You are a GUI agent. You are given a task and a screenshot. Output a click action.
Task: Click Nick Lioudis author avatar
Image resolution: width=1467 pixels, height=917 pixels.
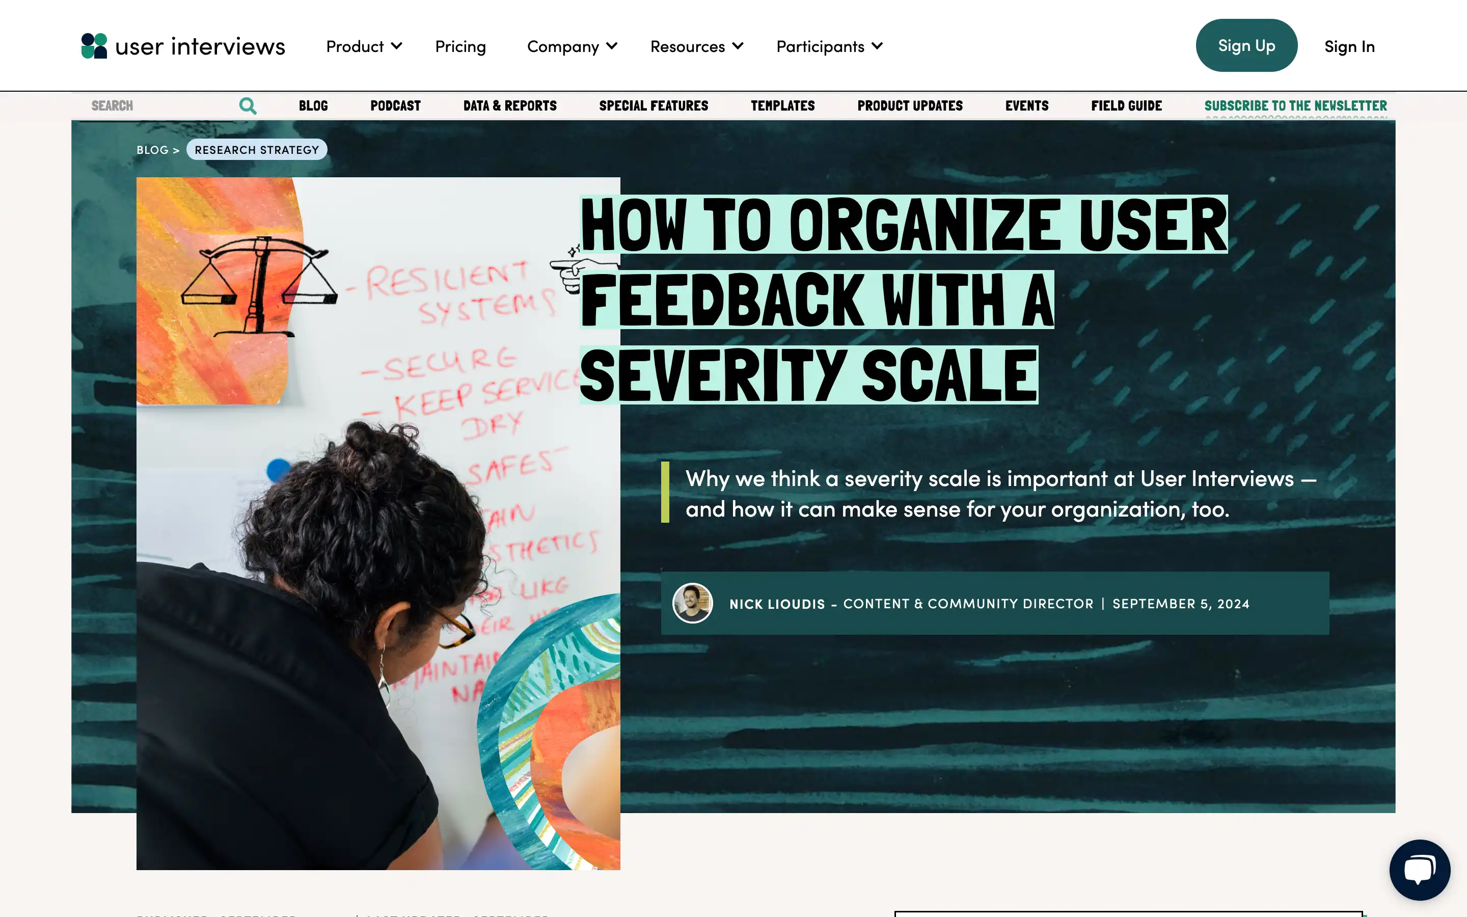click(692, 603)
